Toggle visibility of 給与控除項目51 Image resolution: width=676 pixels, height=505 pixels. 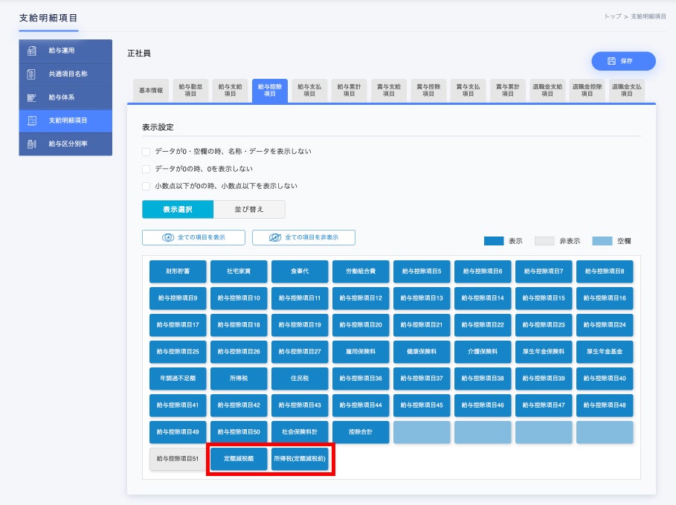pos(178,458)
